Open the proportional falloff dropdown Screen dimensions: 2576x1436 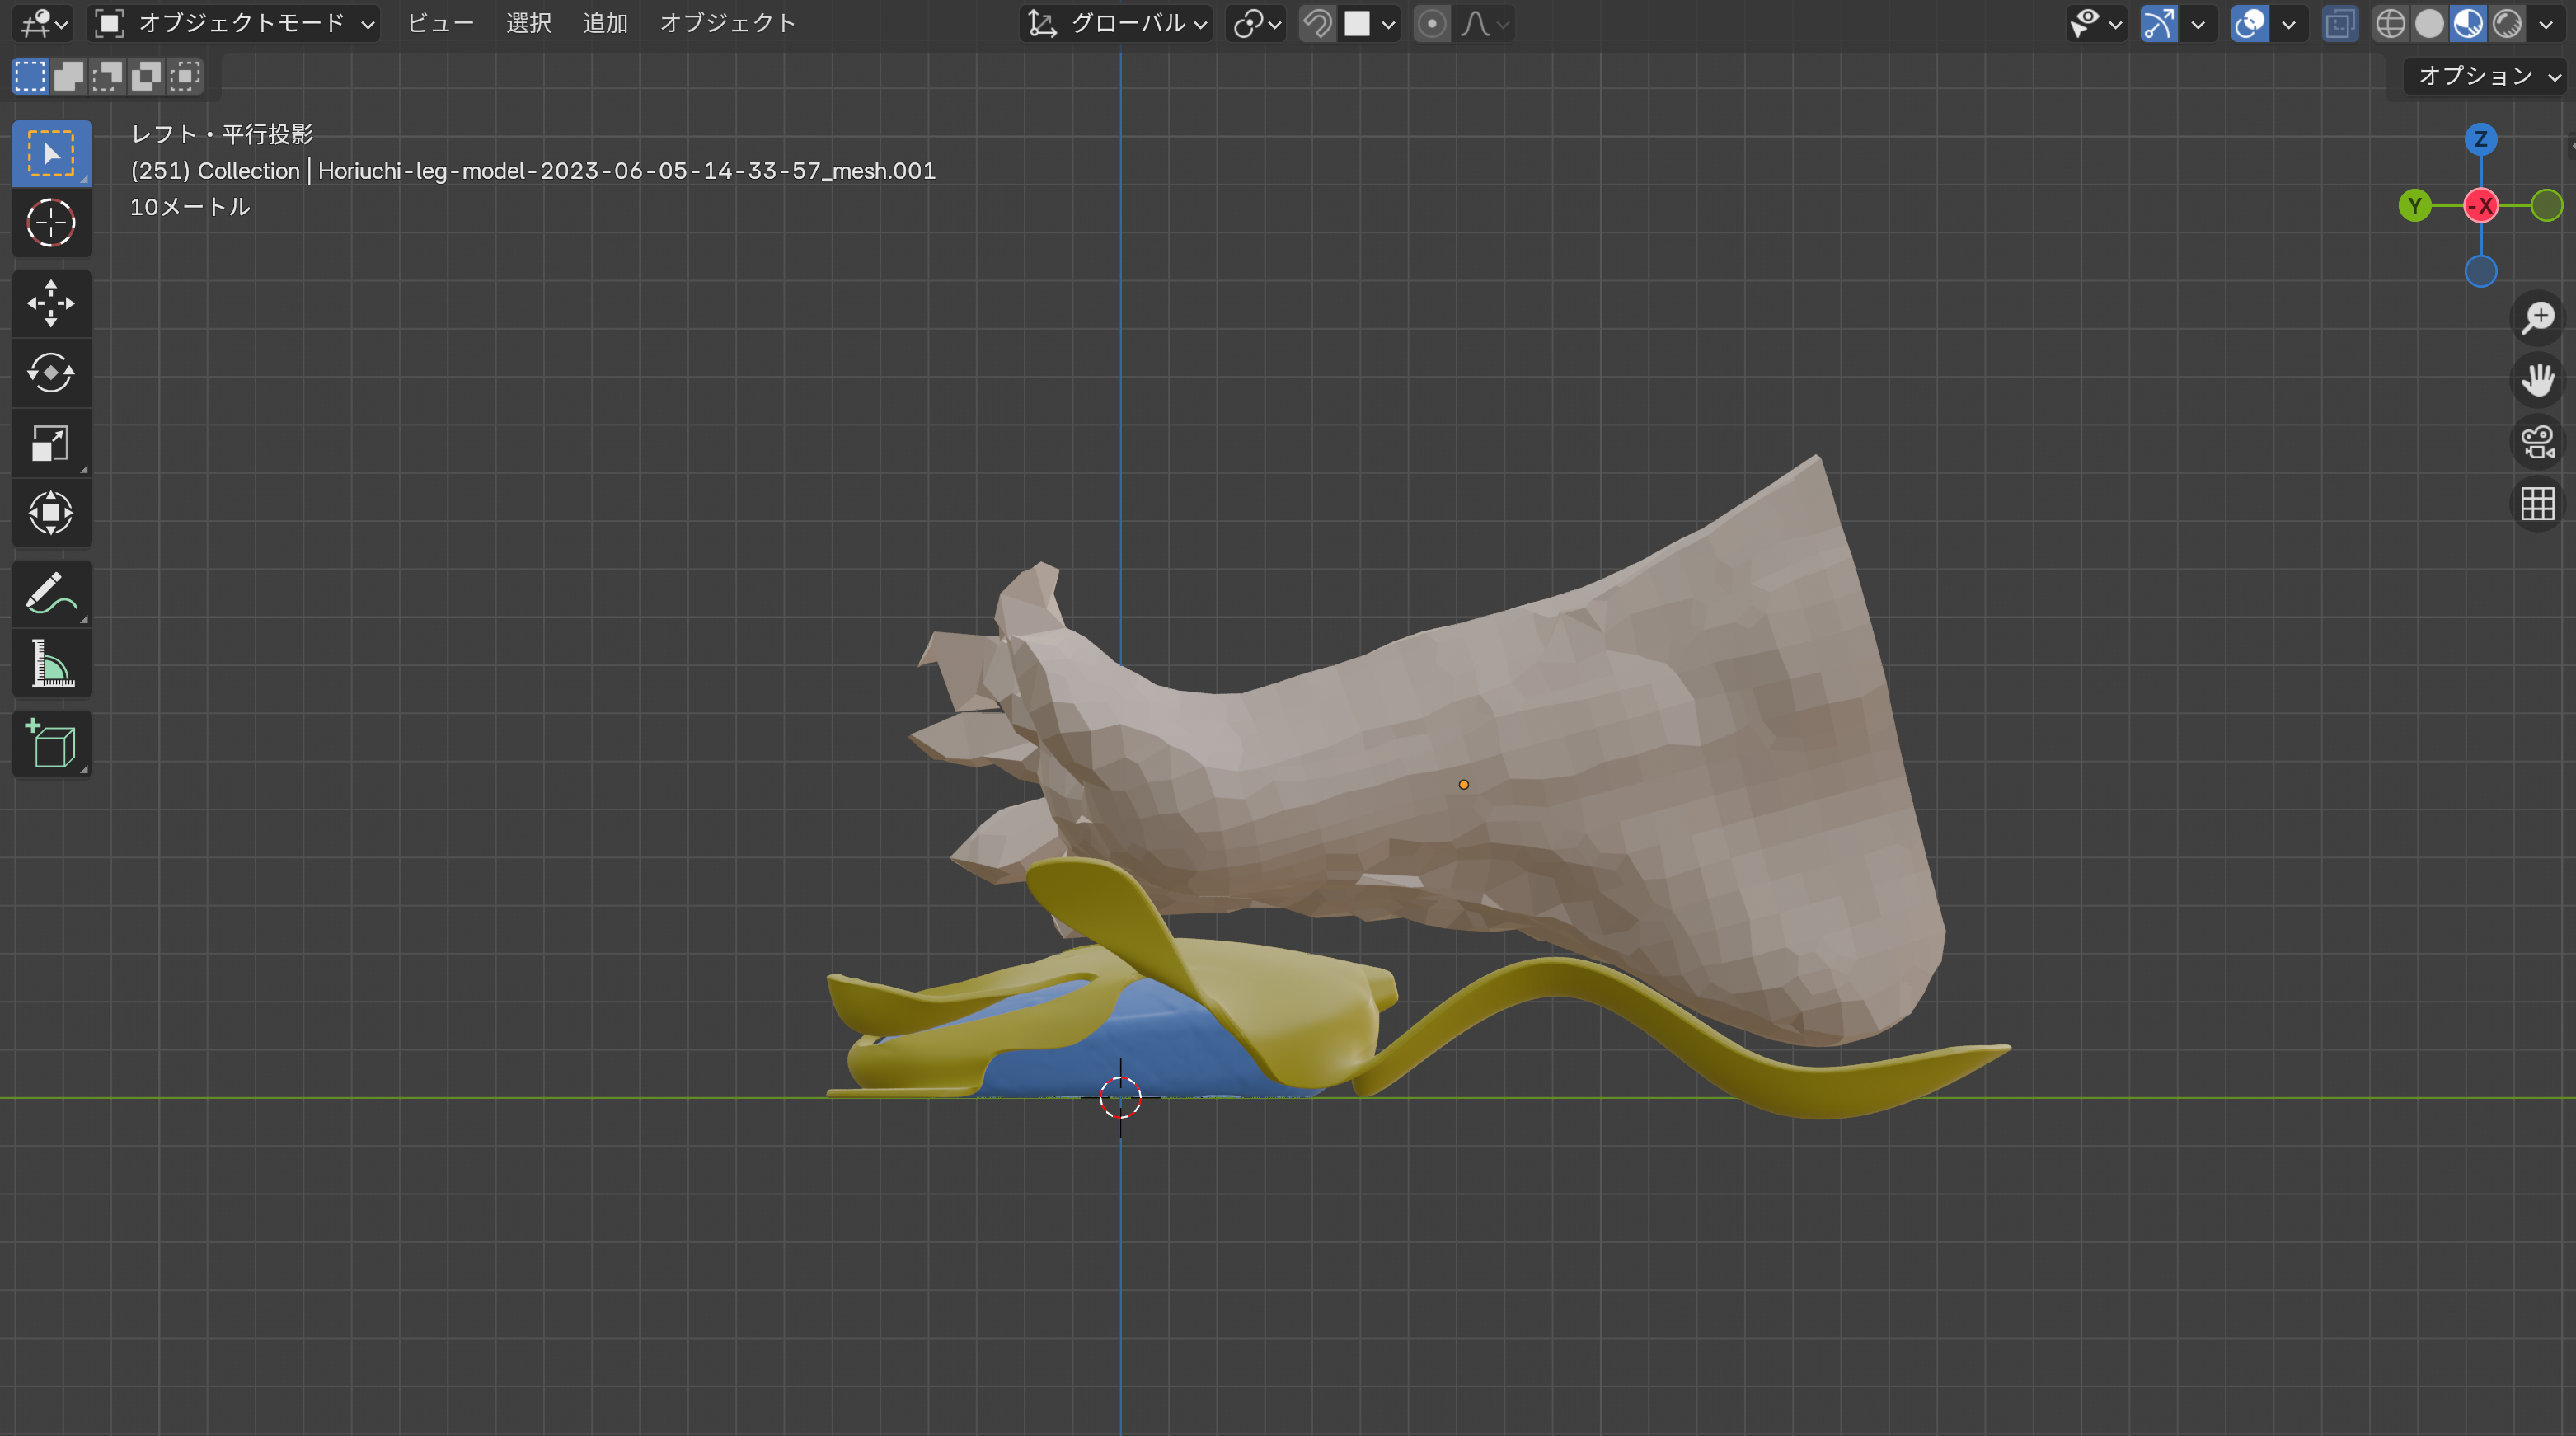1484,23
